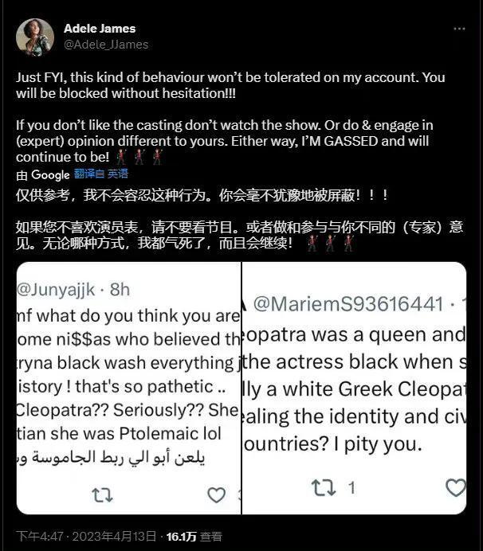Viewport: 483px width, 551px height.
Task: Click the Google translation attribution logo
Action: coord(50,174)
